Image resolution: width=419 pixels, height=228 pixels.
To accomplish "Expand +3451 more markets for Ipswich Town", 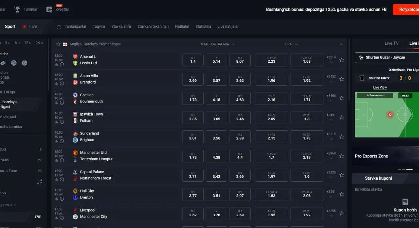I will click(331, 117).
